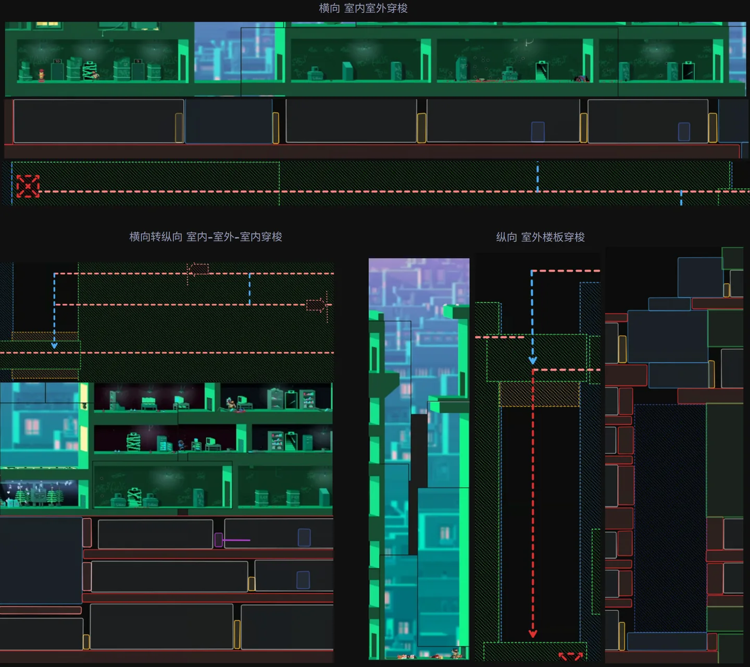
Task: Click the heading "横向 室内室外穿梭"
Action: (363, 8)
